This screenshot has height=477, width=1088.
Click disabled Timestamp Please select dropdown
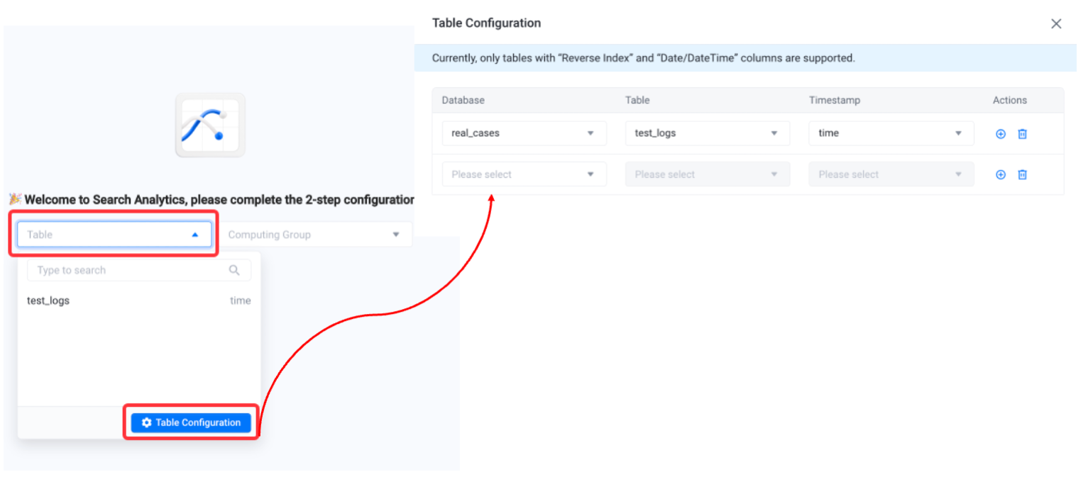click(891, 174)
